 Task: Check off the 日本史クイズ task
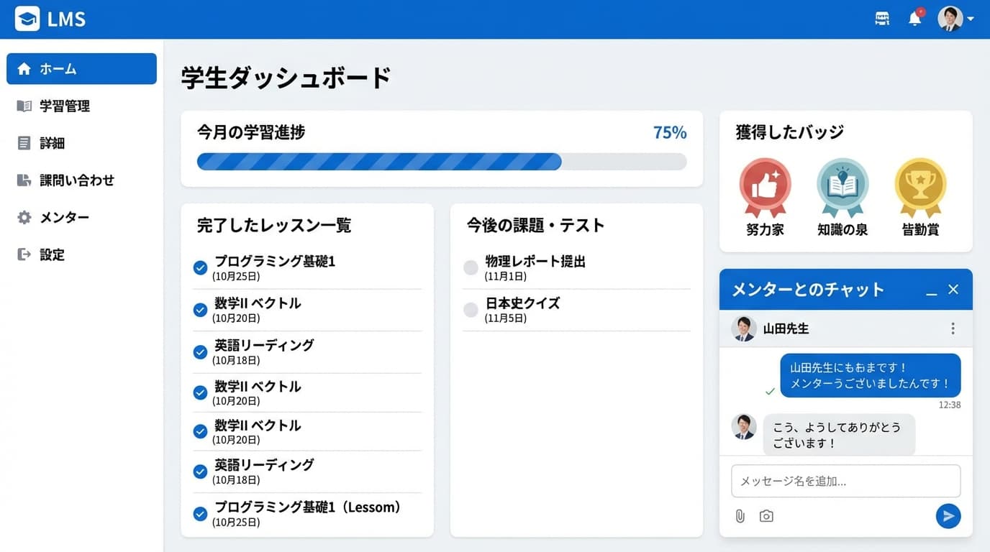pos(471,309)
